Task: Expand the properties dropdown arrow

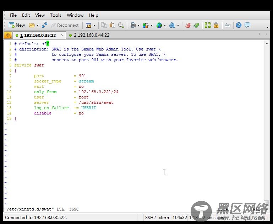Action: tap(94, 26)
